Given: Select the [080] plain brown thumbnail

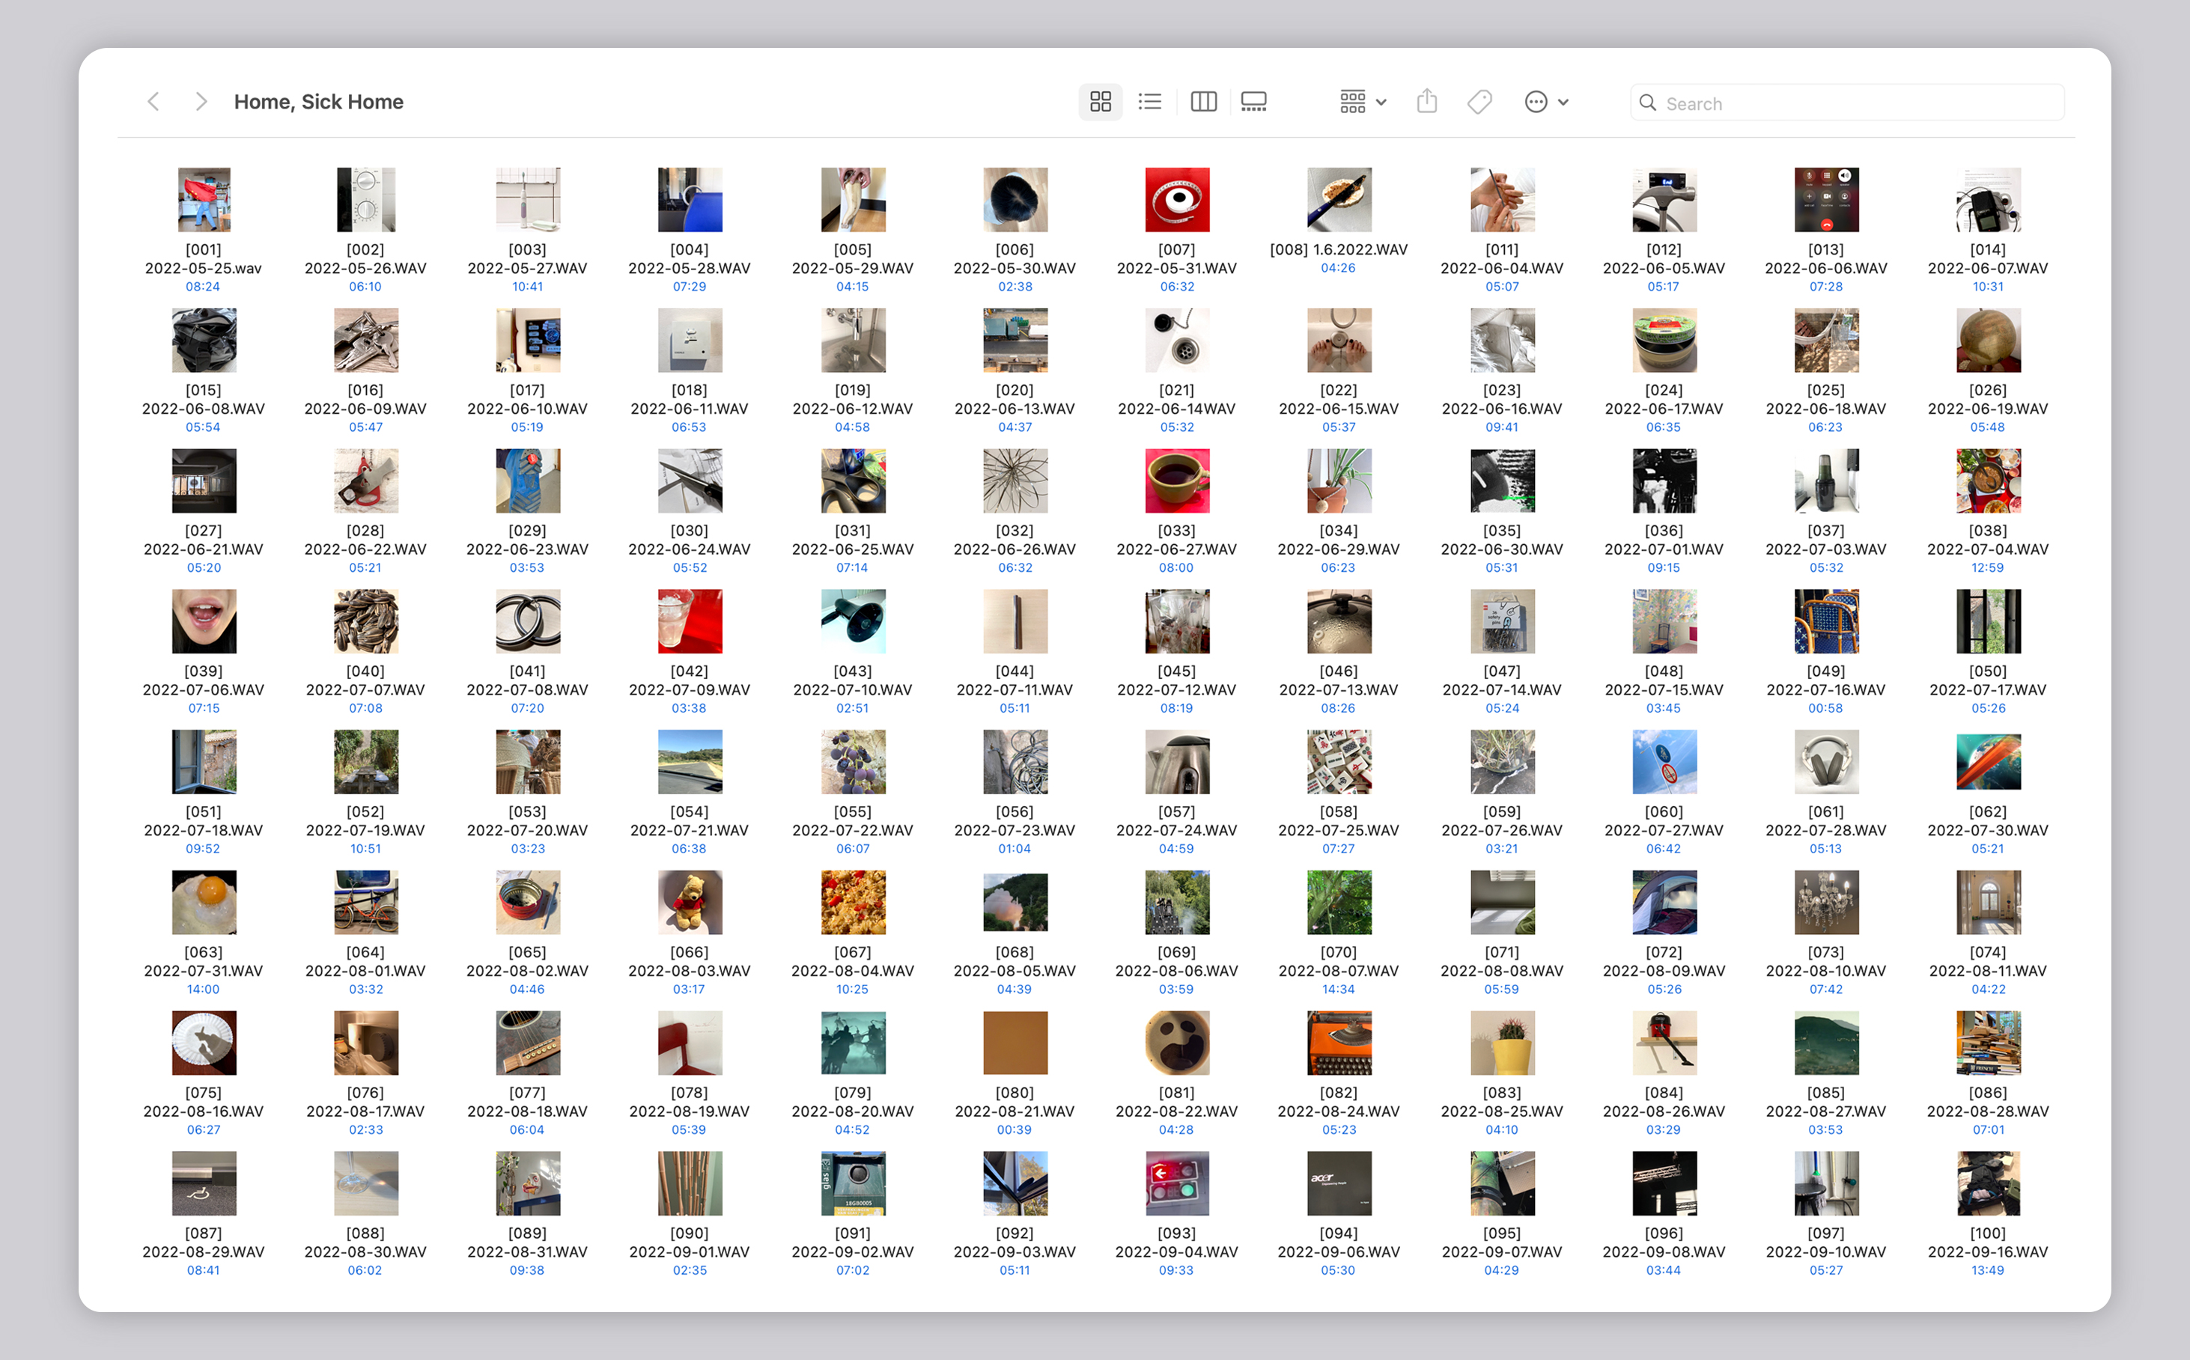Looking at the screenshot, I should tap(1015, 1043).
